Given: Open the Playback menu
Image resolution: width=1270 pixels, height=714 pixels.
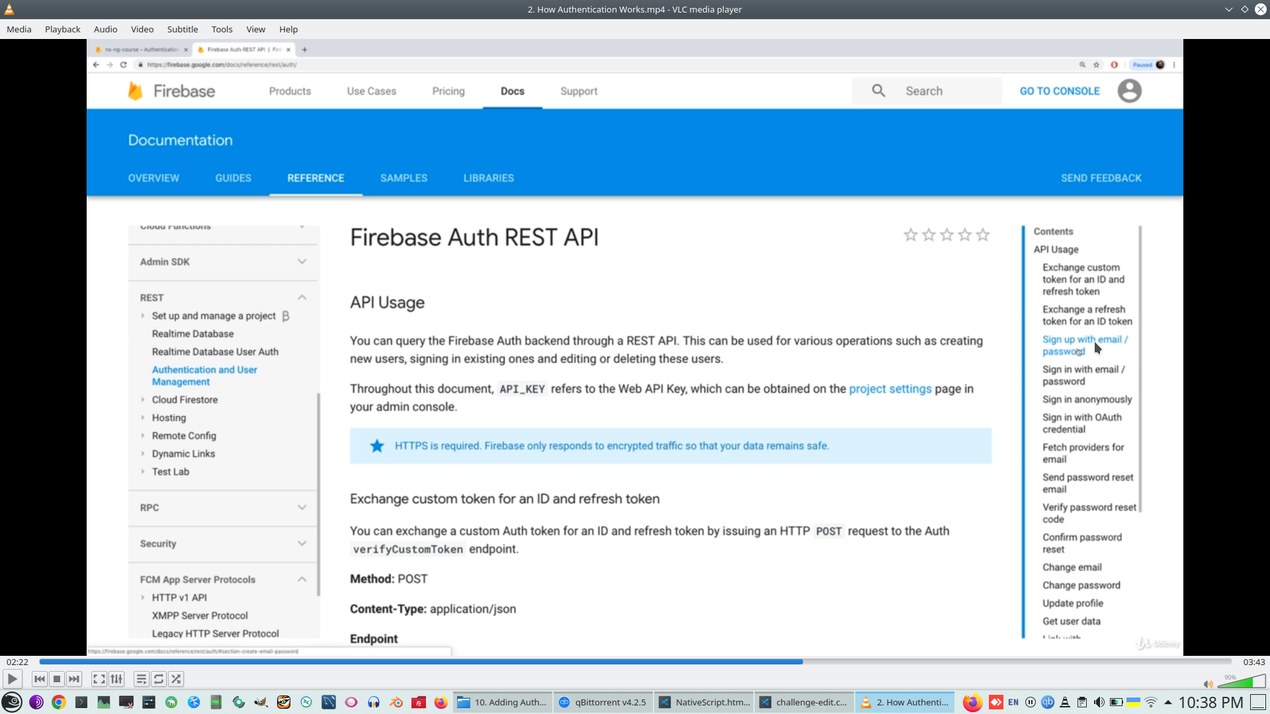Looking at the screenshot, I should point(62,29).
